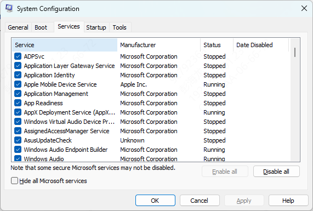This screenshot has width=313, height=211.
Task: Close the System Configuration window
Action: coord(304,8)
